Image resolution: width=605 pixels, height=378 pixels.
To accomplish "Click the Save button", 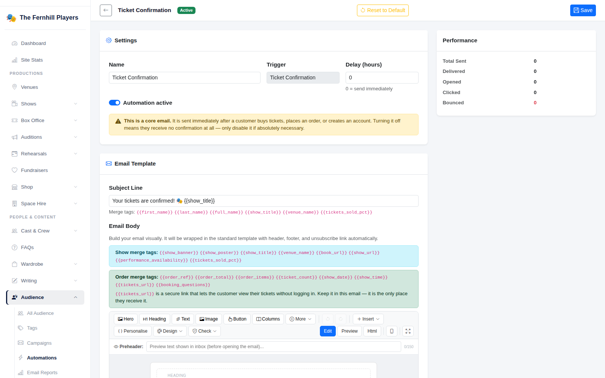I will pyautogui.click(x=583, y=10).
